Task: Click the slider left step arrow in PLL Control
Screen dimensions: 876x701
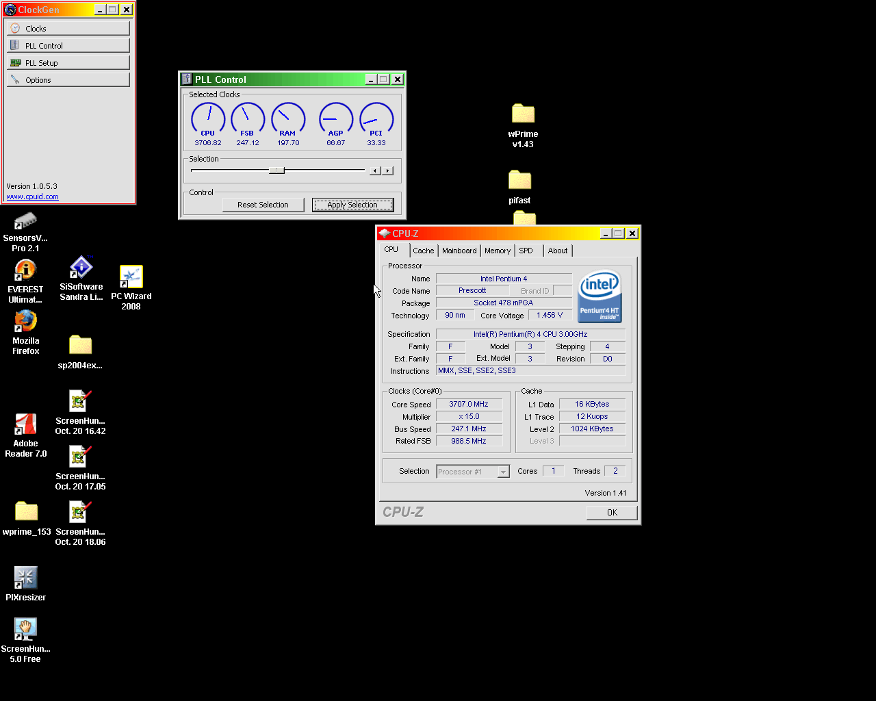Action: [375, 170]
